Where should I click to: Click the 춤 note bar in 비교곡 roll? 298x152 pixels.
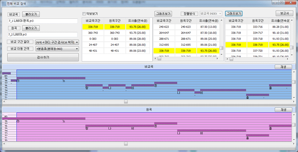click(x=257, y=95)
